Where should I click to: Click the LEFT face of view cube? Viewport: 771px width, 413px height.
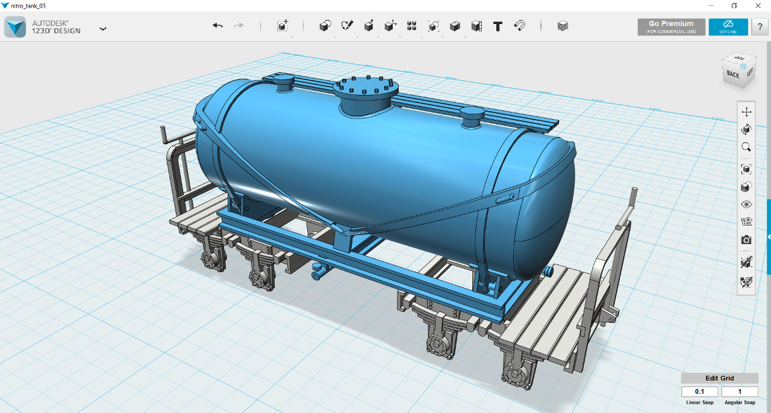click(x=749, y=72)
